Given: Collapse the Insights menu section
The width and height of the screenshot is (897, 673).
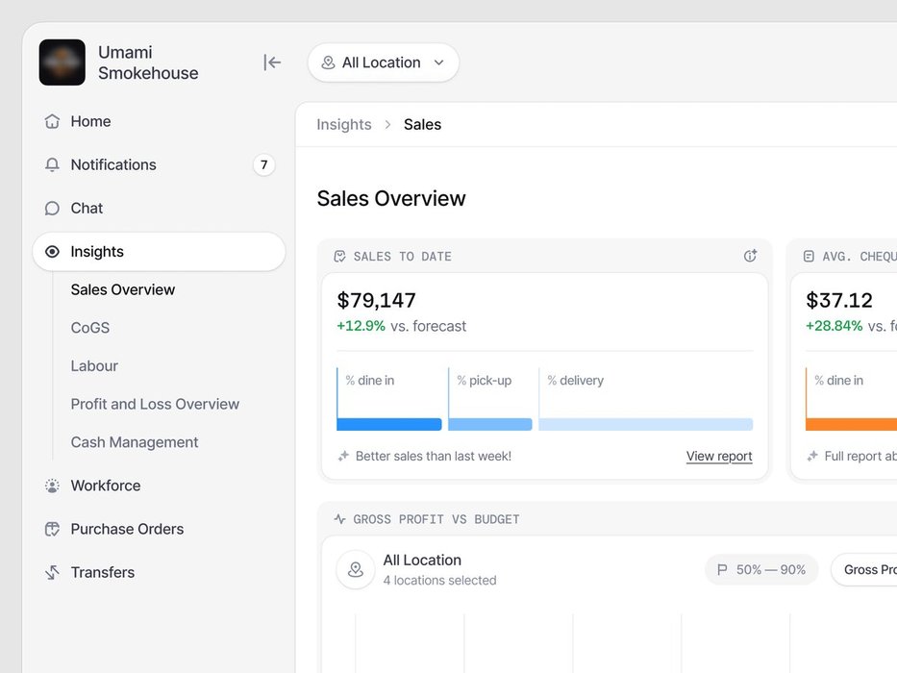Looking at the screenshot, I should pos(159,252).
